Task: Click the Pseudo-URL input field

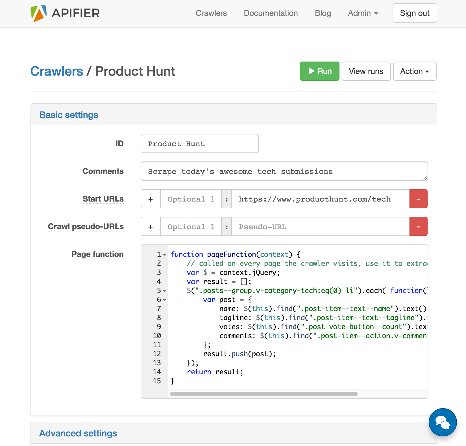Action: [x=321, y=227]
